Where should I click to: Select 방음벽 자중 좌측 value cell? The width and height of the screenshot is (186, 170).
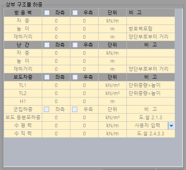(x=56, y=21)
